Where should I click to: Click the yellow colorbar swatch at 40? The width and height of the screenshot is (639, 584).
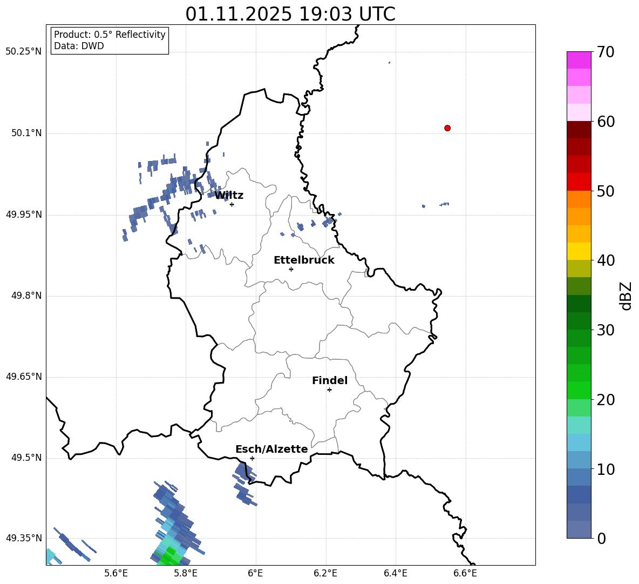coord(579,251)
